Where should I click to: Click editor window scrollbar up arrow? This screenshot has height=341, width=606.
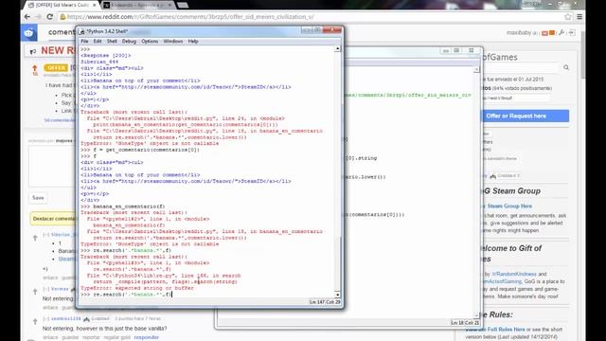tap(476, 69)
